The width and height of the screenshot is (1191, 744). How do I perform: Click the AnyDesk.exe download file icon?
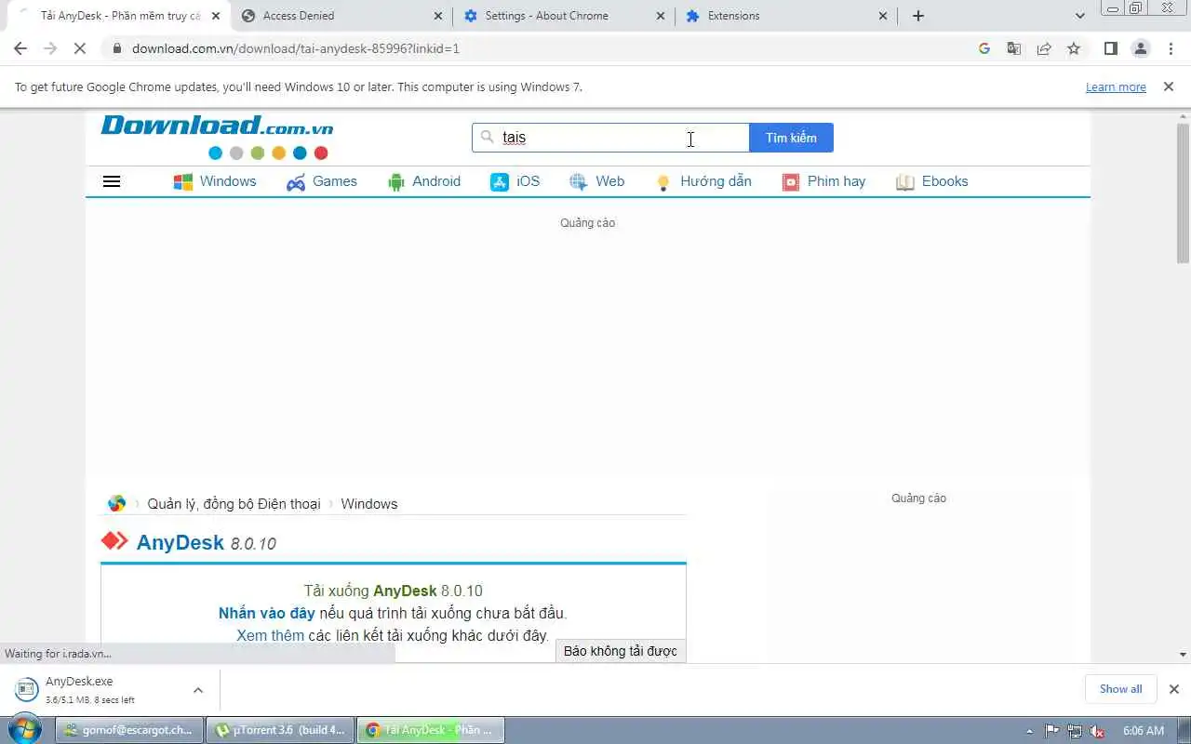(x=26, y=689)
